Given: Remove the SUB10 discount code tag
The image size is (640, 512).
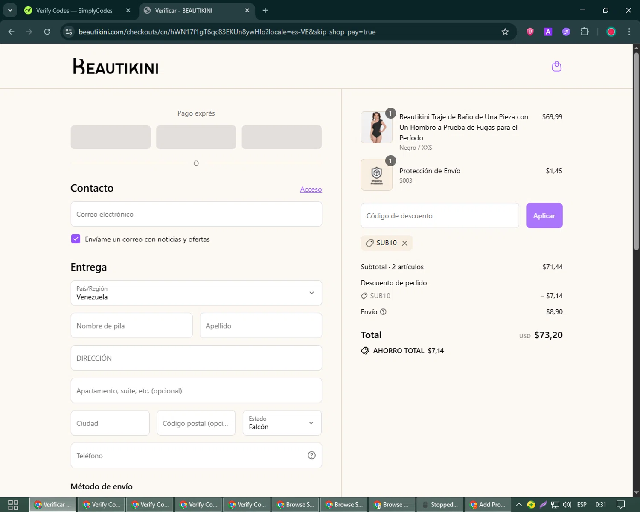Looking at the screenshot, I should [x=404, y=243].
